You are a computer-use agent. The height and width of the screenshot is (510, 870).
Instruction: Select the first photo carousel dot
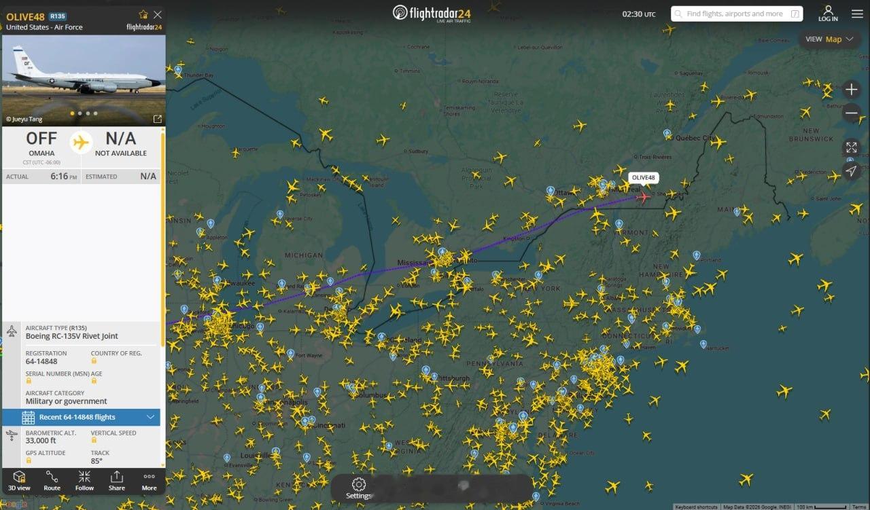73,113
